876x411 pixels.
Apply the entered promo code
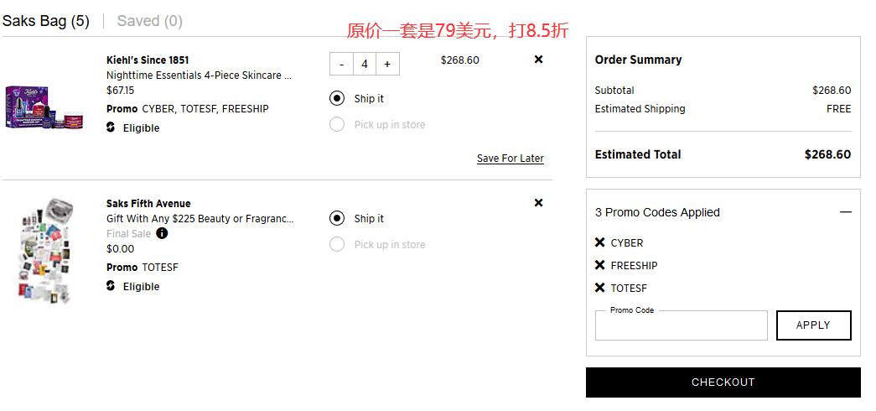click(813, 325)
